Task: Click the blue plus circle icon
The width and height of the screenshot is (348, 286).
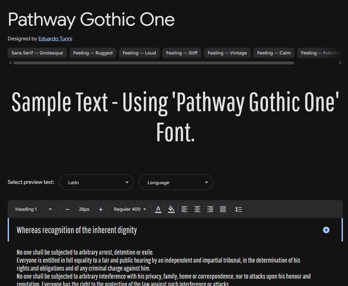Action: point(326,230)
